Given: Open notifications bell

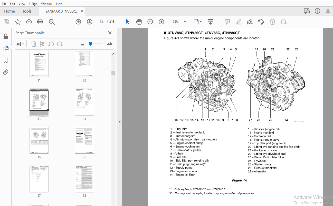Looking at the screenshot, I should point(328,11).
